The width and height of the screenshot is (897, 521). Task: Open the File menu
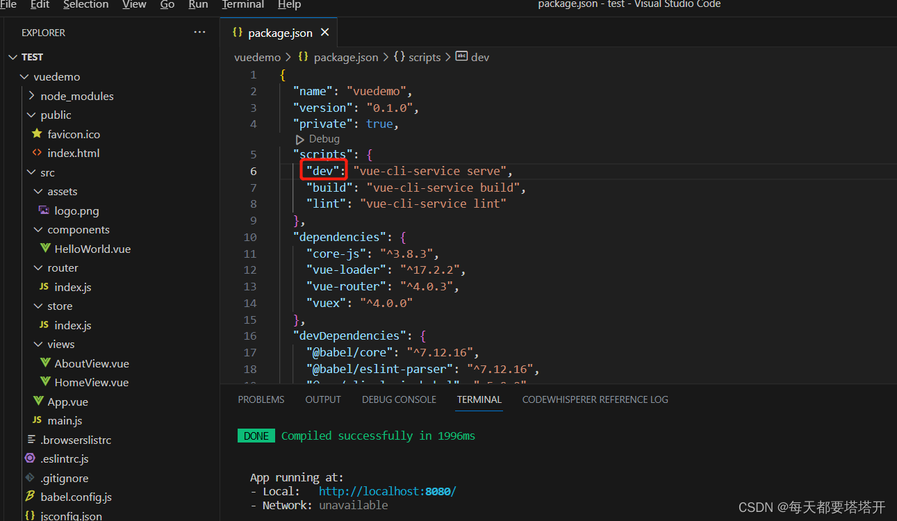pyautogui.click(x=8, y=4)
